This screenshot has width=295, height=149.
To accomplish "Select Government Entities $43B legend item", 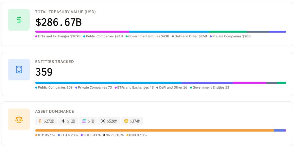I will click(x=147, y=36).
